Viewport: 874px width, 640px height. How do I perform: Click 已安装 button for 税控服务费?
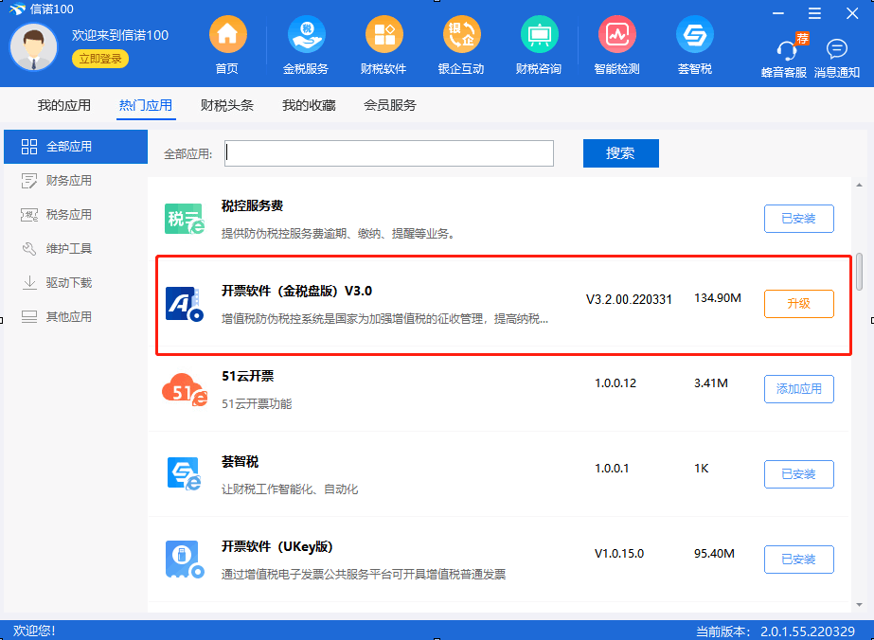(799, 219)
